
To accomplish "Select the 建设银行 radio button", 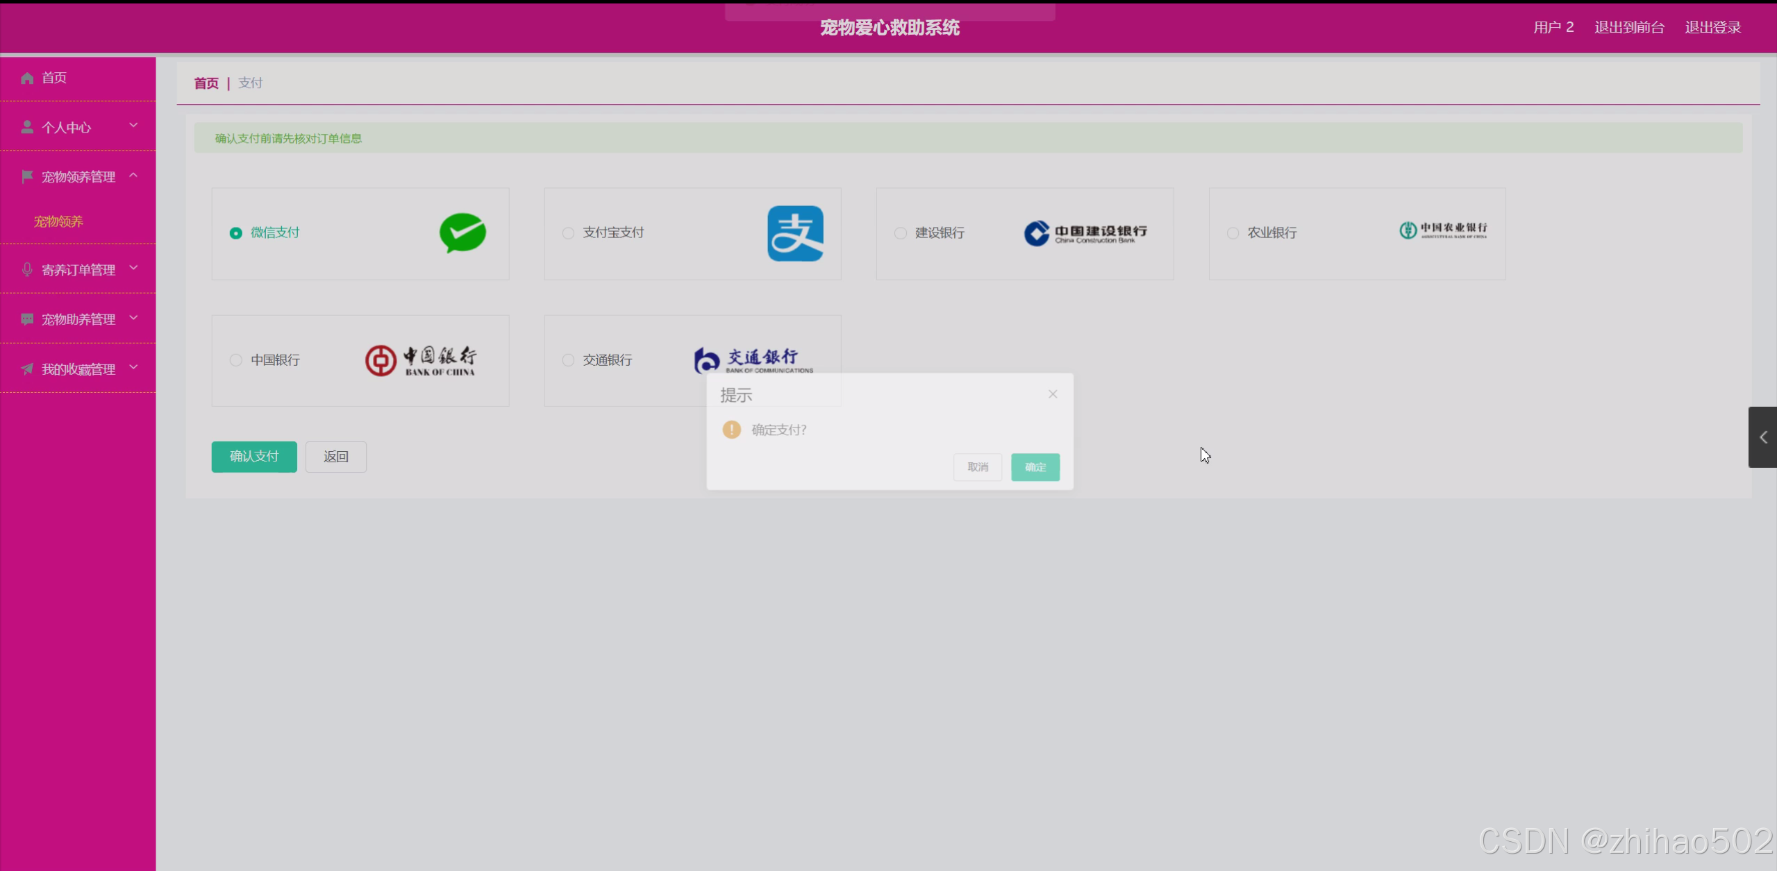I will click(x=901, y=233).
